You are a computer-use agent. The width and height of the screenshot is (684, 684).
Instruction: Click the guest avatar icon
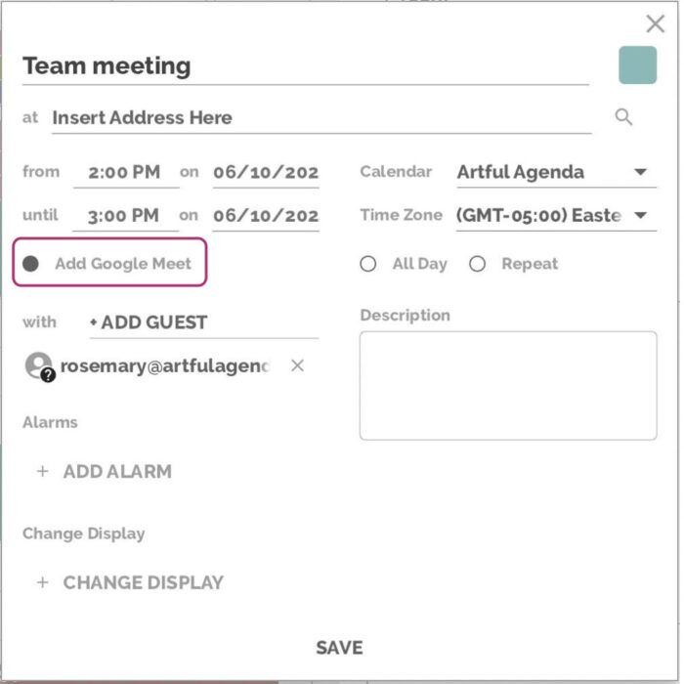click(39, 365)
